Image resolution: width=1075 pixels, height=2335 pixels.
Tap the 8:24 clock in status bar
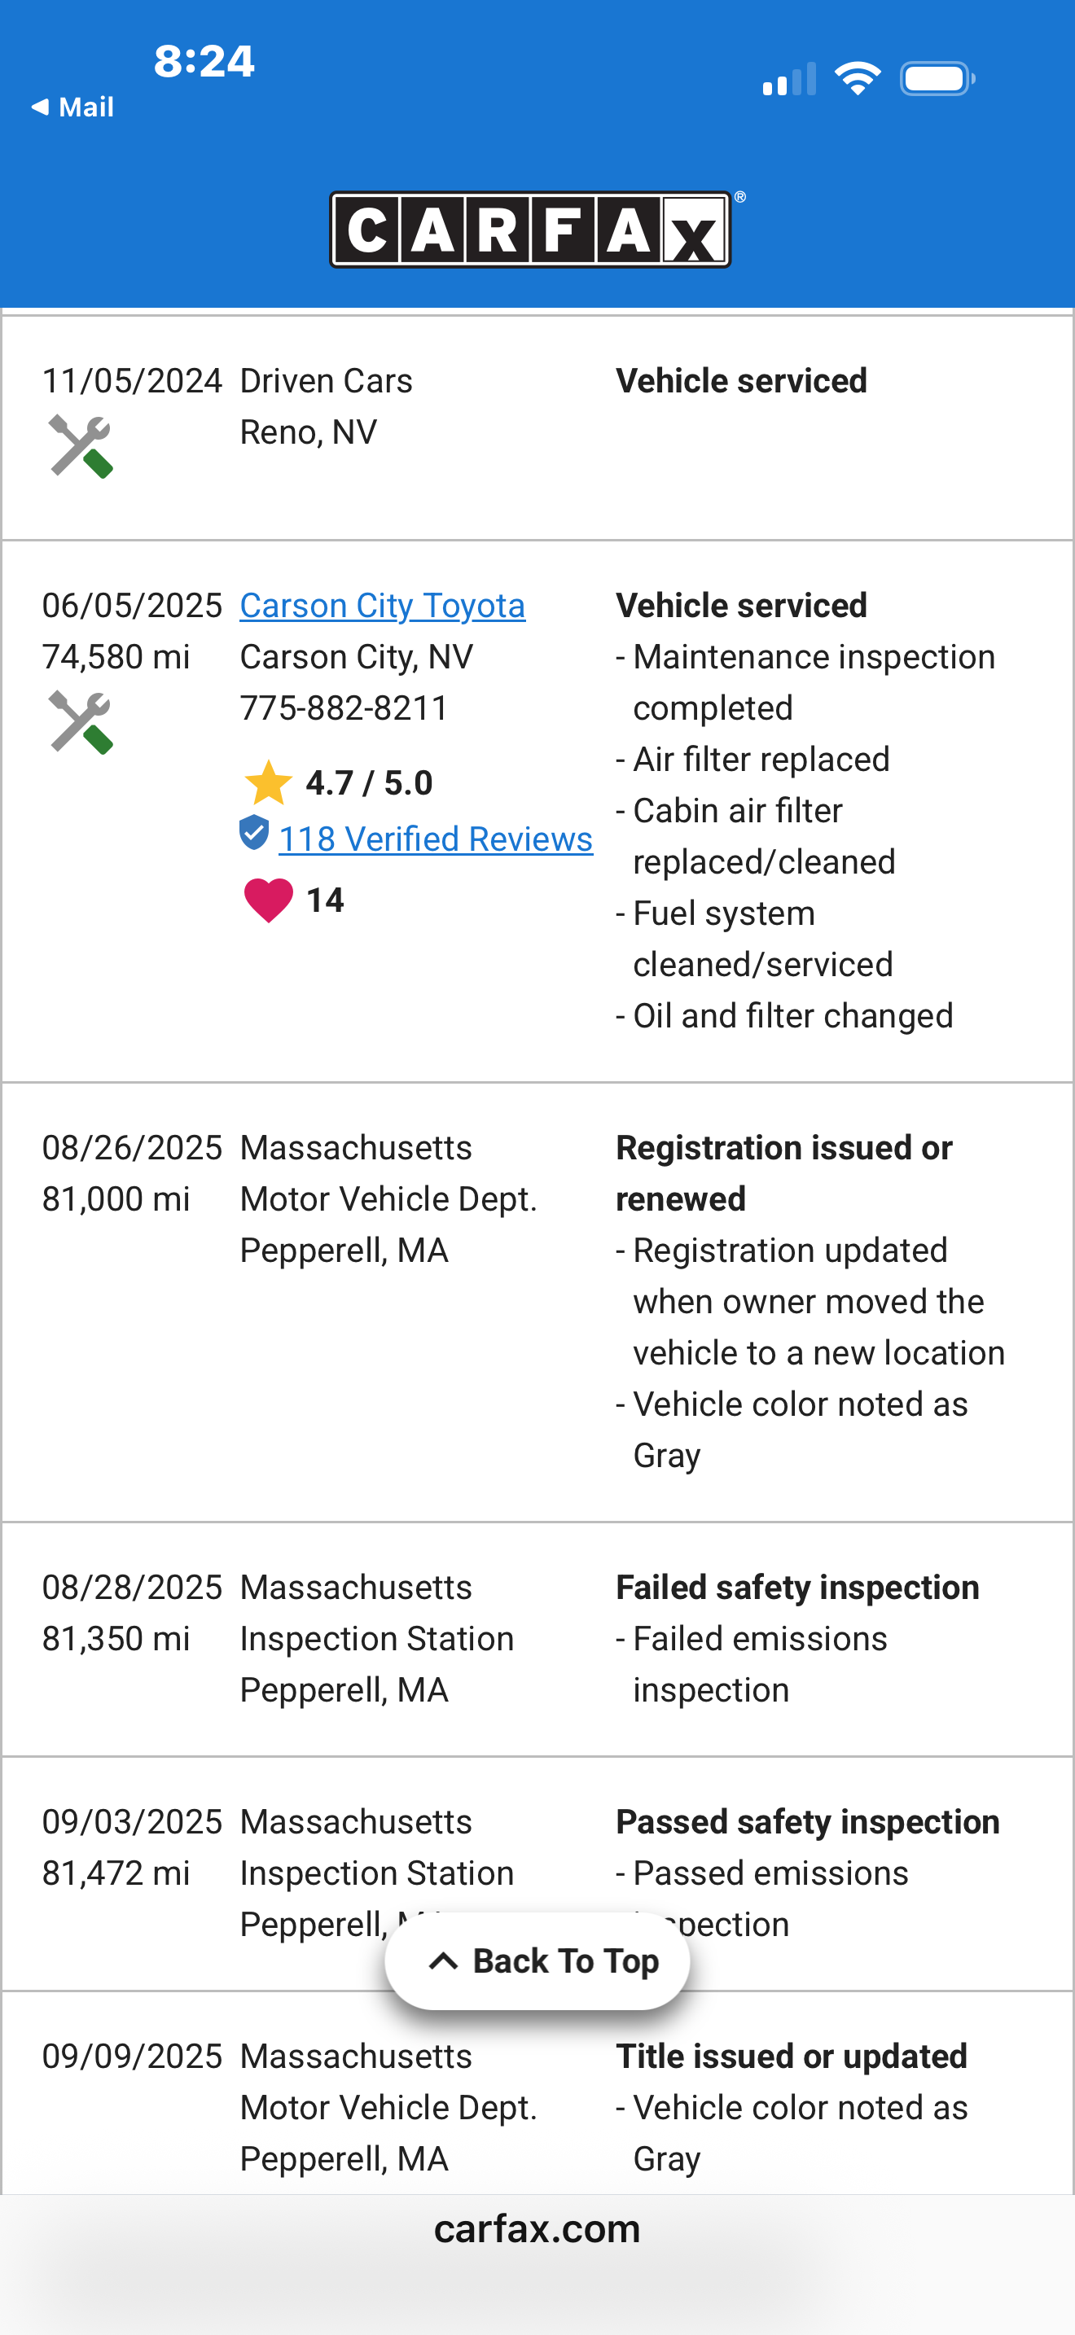pyautogui.click(x=204, y=61)
